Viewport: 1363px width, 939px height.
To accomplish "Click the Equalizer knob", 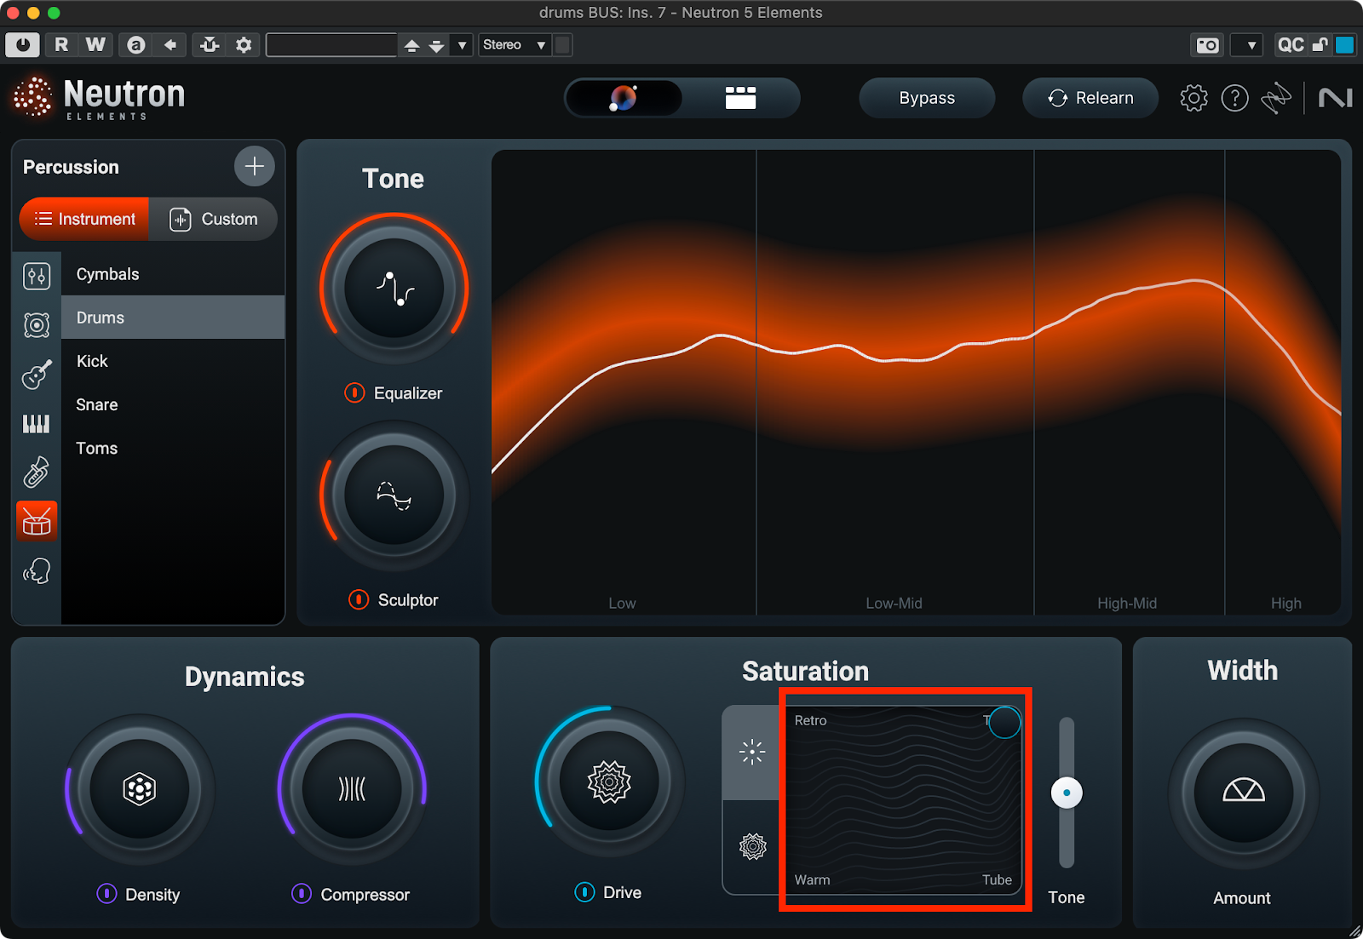I will click(394, 289).
